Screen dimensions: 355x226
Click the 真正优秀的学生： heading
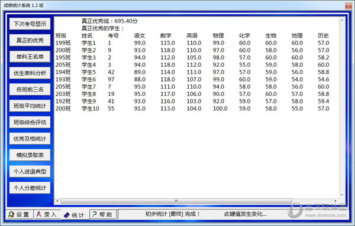[x=103, y=28]
